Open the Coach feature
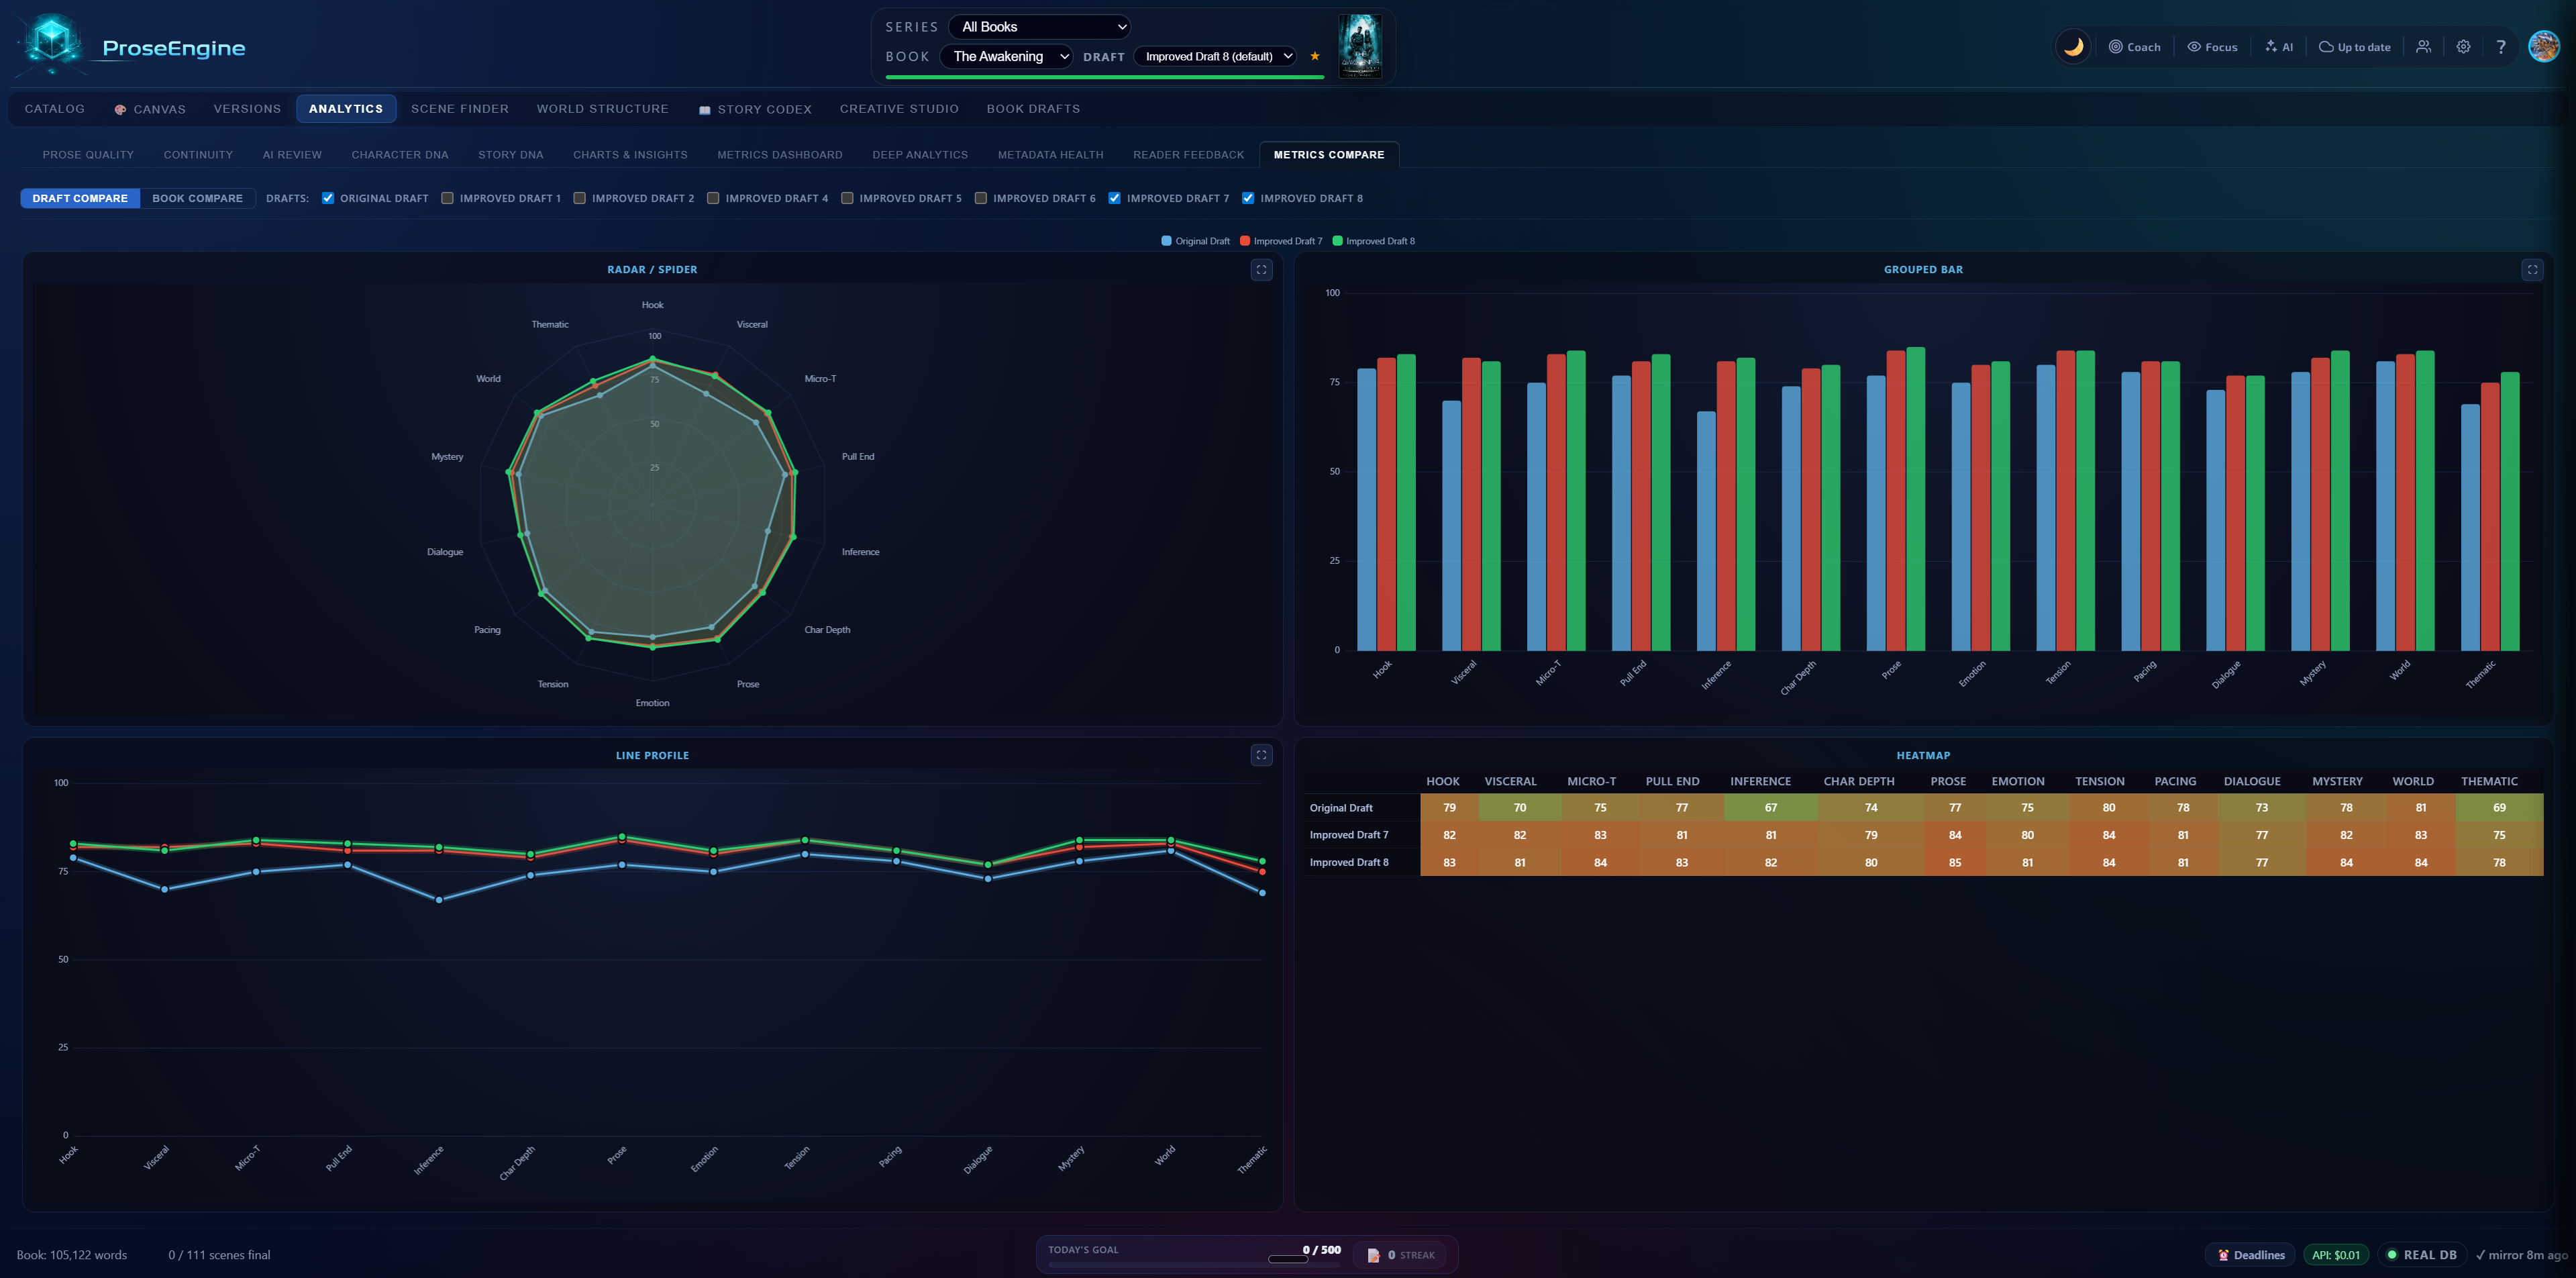This screenshot has width=2576, height=1278. coord(2135,46)
